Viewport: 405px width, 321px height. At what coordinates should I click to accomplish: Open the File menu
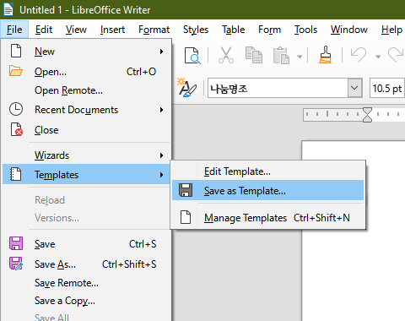[14, 30]
